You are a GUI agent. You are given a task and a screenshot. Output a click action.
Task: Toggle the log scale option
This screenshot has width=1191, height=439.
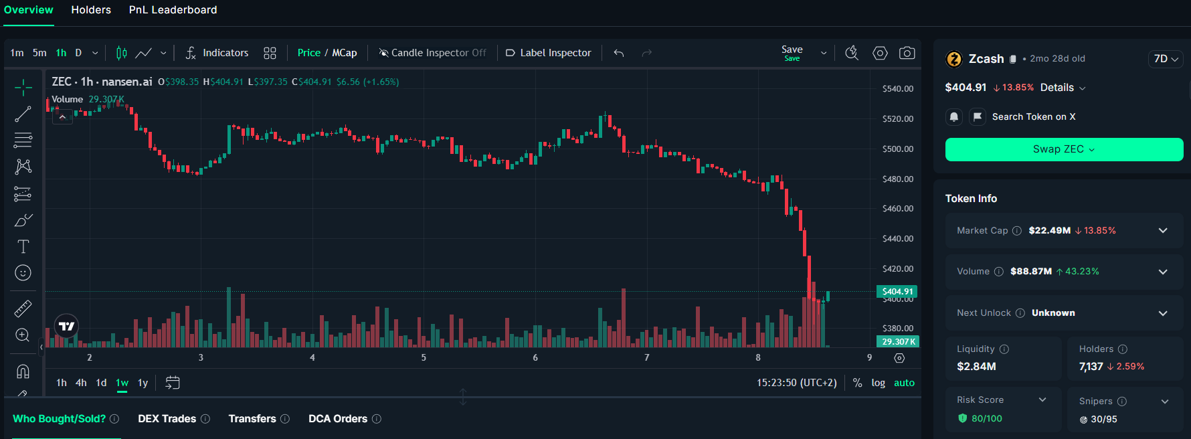point(878,383)
